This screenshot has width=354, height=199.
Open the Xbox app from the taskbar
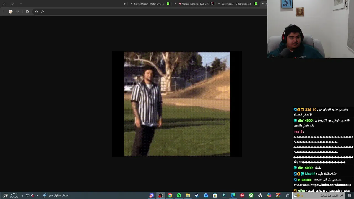coord(251,195)
